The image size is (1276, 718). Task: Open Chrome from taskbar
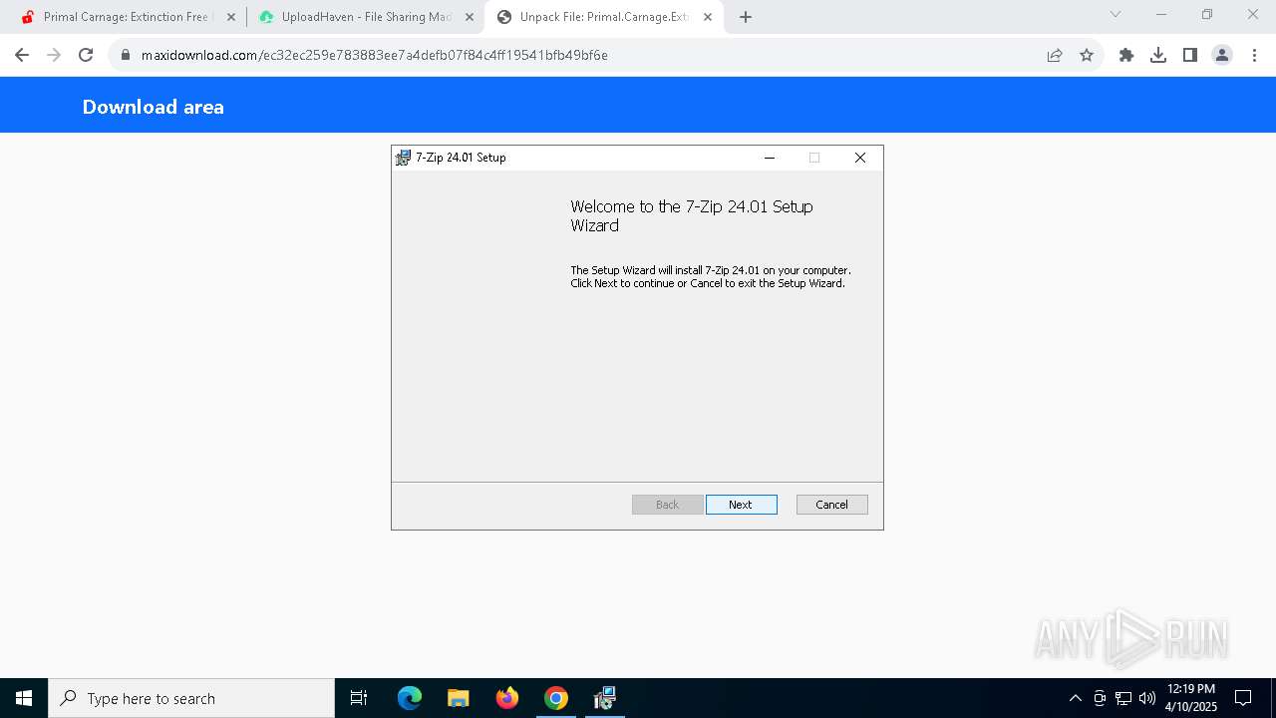point(556,698)
